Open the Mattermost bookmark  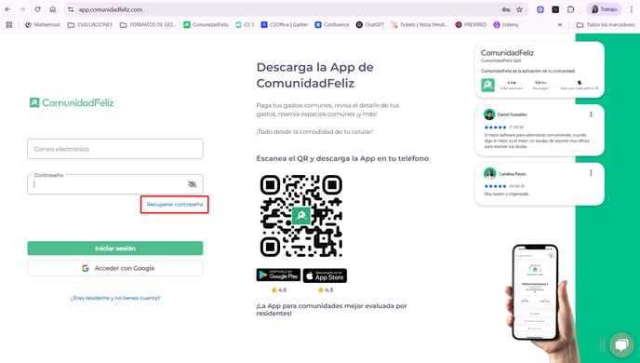tap(43, 24)
